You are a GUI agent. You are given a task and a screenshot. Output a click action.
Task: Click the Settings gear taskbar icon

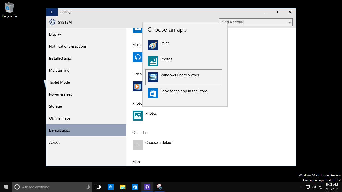[147, 187]
